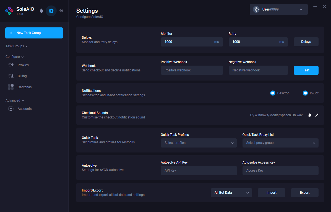Click the plus icon on New Task Group

pyautogui.click(x=11, y=33)
